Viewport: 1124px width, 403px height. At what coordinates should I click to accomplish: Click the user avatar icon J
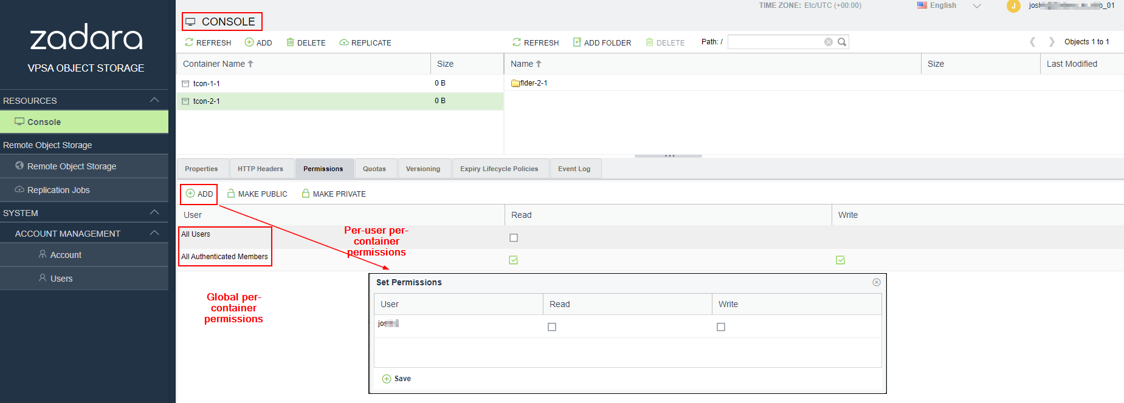click(1013, 6)
